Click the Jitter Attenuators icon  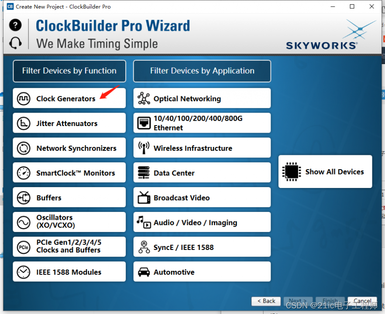[24, 123]
